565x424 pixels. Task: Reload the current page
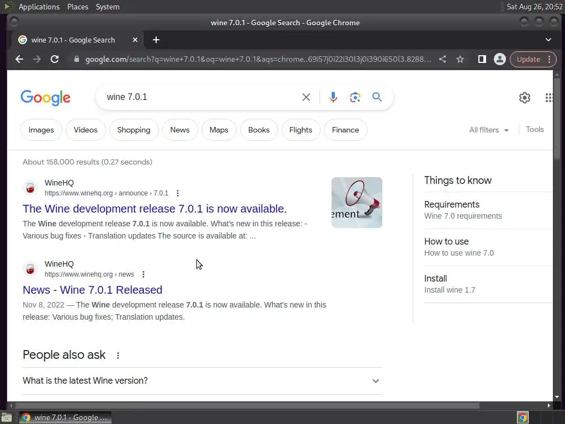[55, 59]
